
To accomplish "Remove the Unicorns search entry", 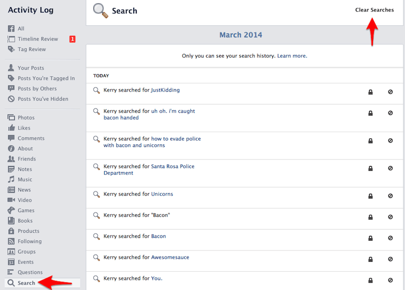I will 390,196.
